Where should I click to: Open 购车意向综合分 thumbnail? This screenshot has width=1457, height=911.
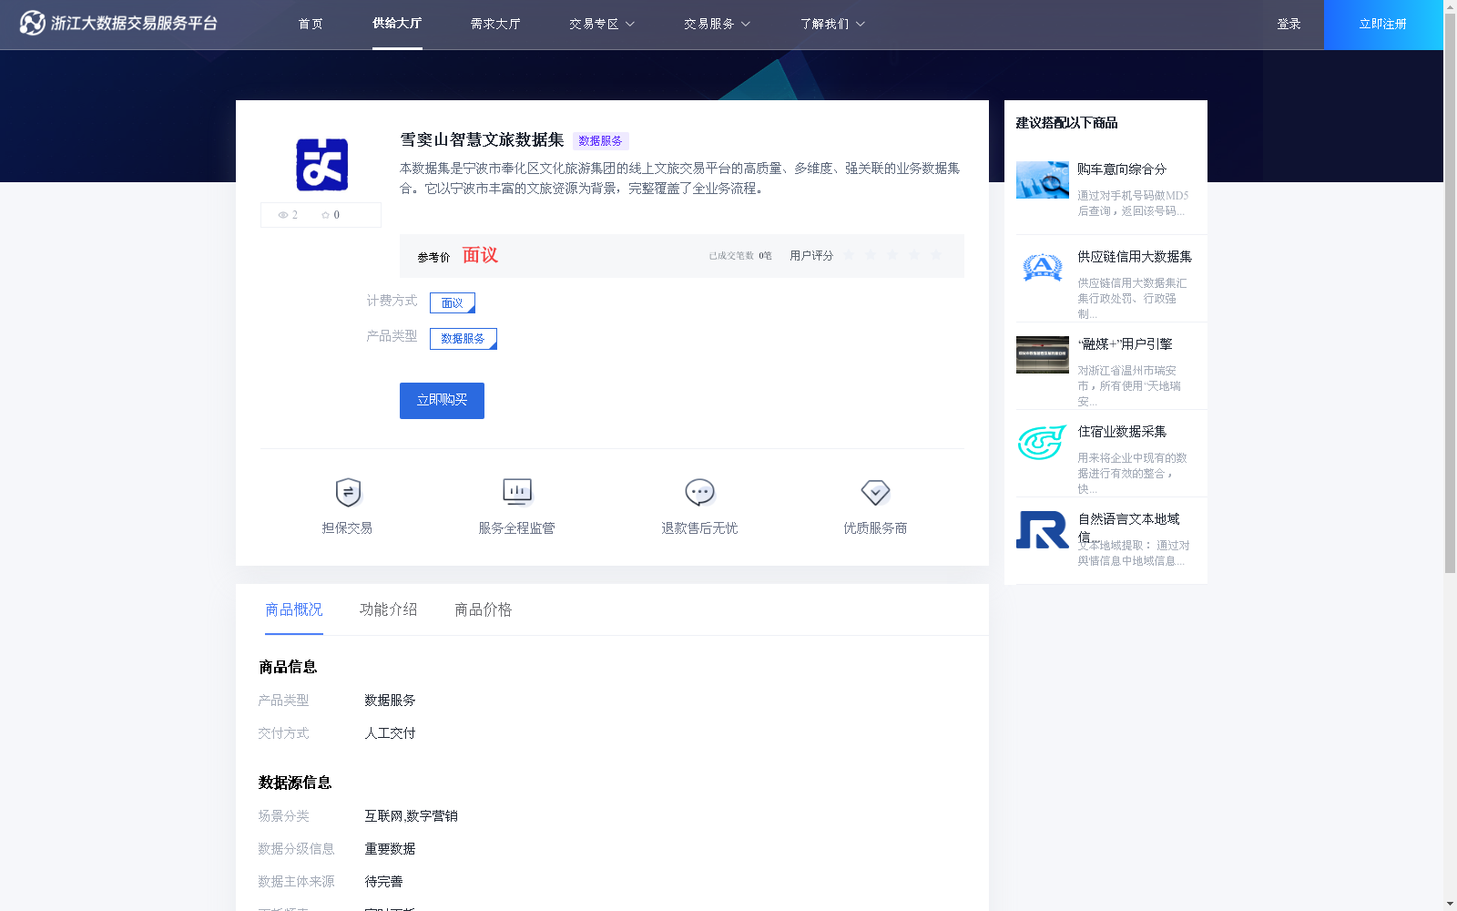pyautogui.click(x=1043, y=180)
